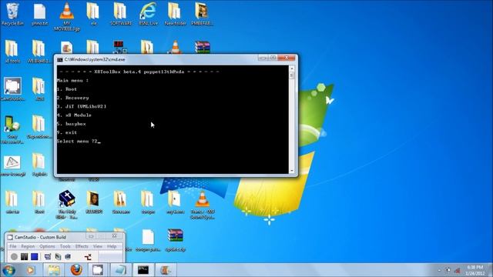Show hidden system tray icons
The height and width of the screenshot is (277, 493).
click(x=439, y=270)
